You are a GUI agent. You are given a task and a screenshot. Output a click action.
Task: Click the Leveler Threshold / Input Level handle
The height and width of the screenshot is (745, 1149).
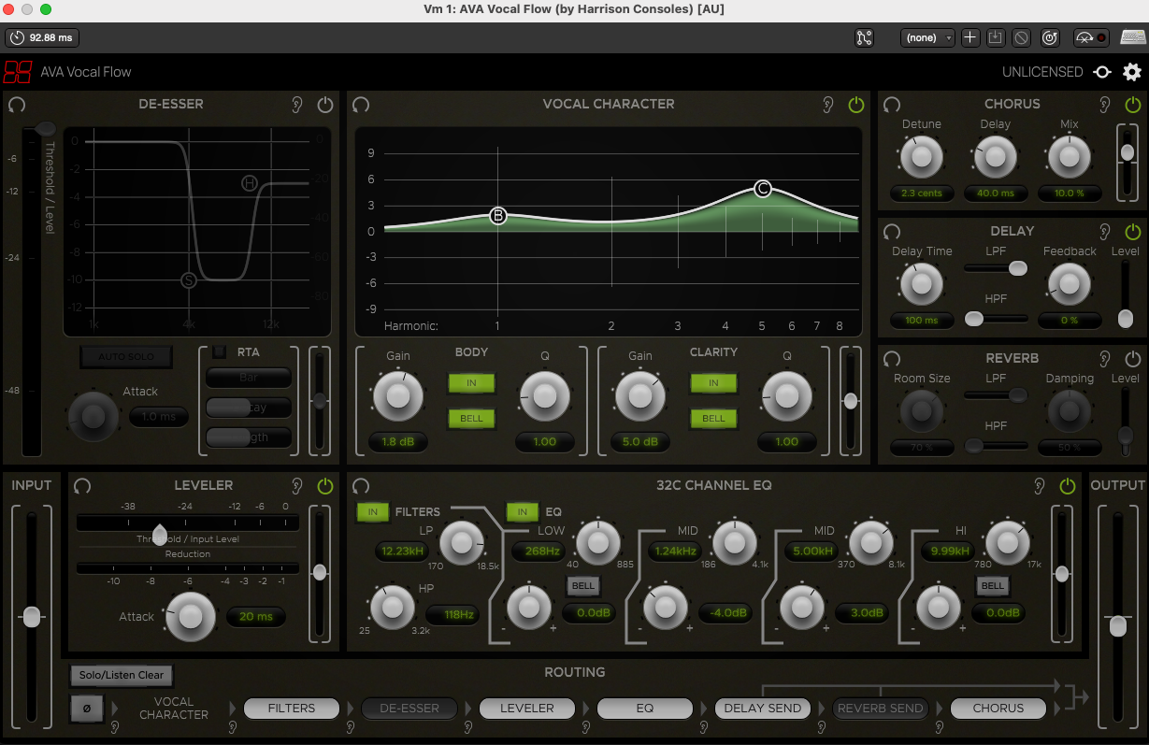pyautogui.click(x=159, y=535)
